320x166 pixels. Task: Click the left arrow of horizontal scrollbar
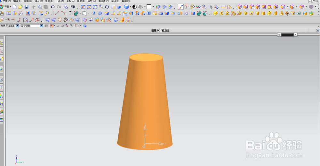pyautogui.click(x=279, y=35)
